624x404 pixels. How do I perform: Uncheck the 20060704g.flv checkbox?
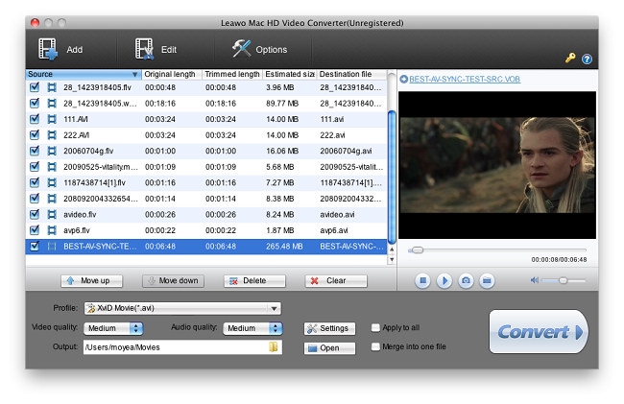point(35,151)
